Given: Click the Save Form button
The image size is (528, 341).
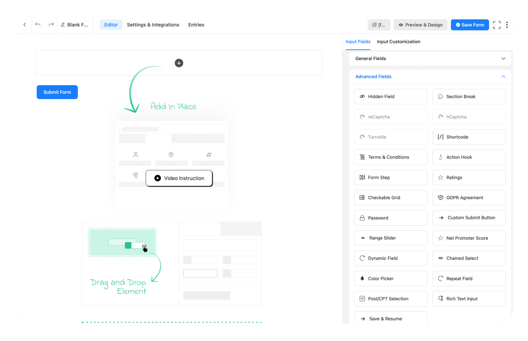Looking at the screenshot, I should 470,25.
